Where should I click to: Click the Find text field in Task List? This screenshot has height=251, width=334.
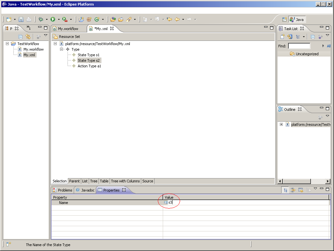[299, 46]
